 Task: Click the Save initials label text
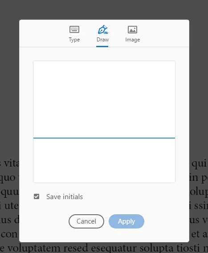pyautogui.click(x=65, y=197)
